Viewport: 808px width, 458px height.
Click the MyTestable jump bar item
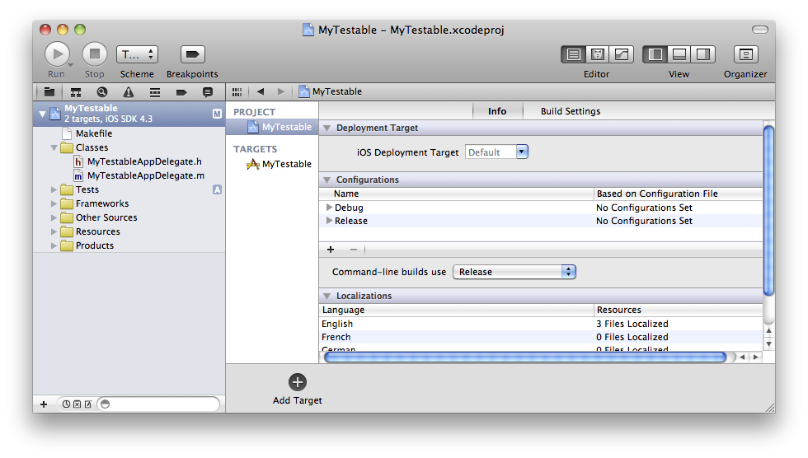(331, 91)
